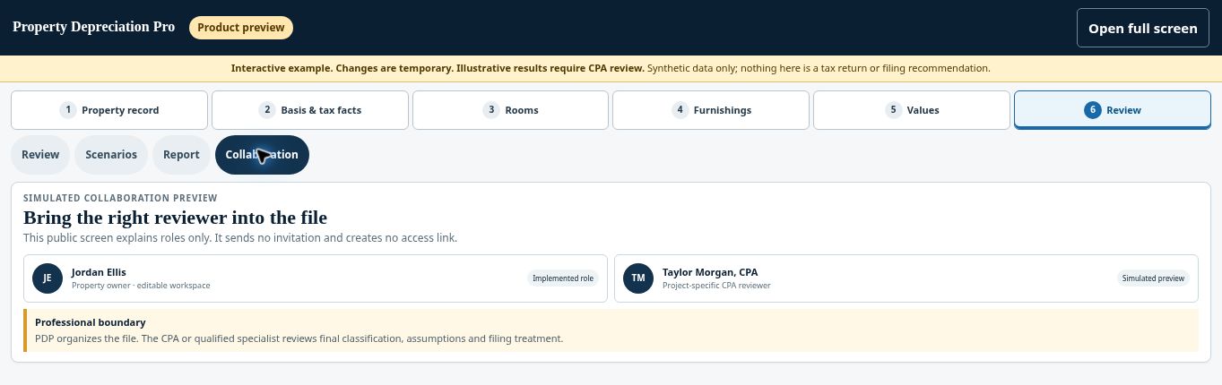The width and height of the screenshot is (1222, 385).
Task: Click the Property Depreciation Pro title
Action: pyautogui.click(x=93, y=27)
